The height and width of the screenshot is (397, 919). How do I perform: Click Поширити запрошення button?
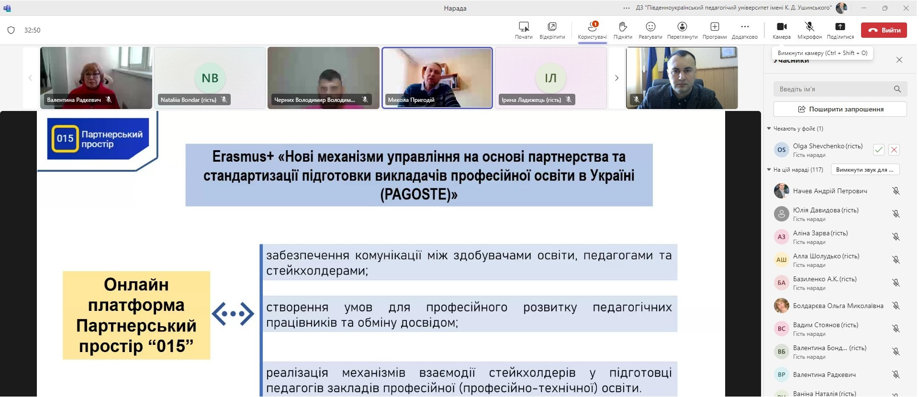click(x=840, y=109)
